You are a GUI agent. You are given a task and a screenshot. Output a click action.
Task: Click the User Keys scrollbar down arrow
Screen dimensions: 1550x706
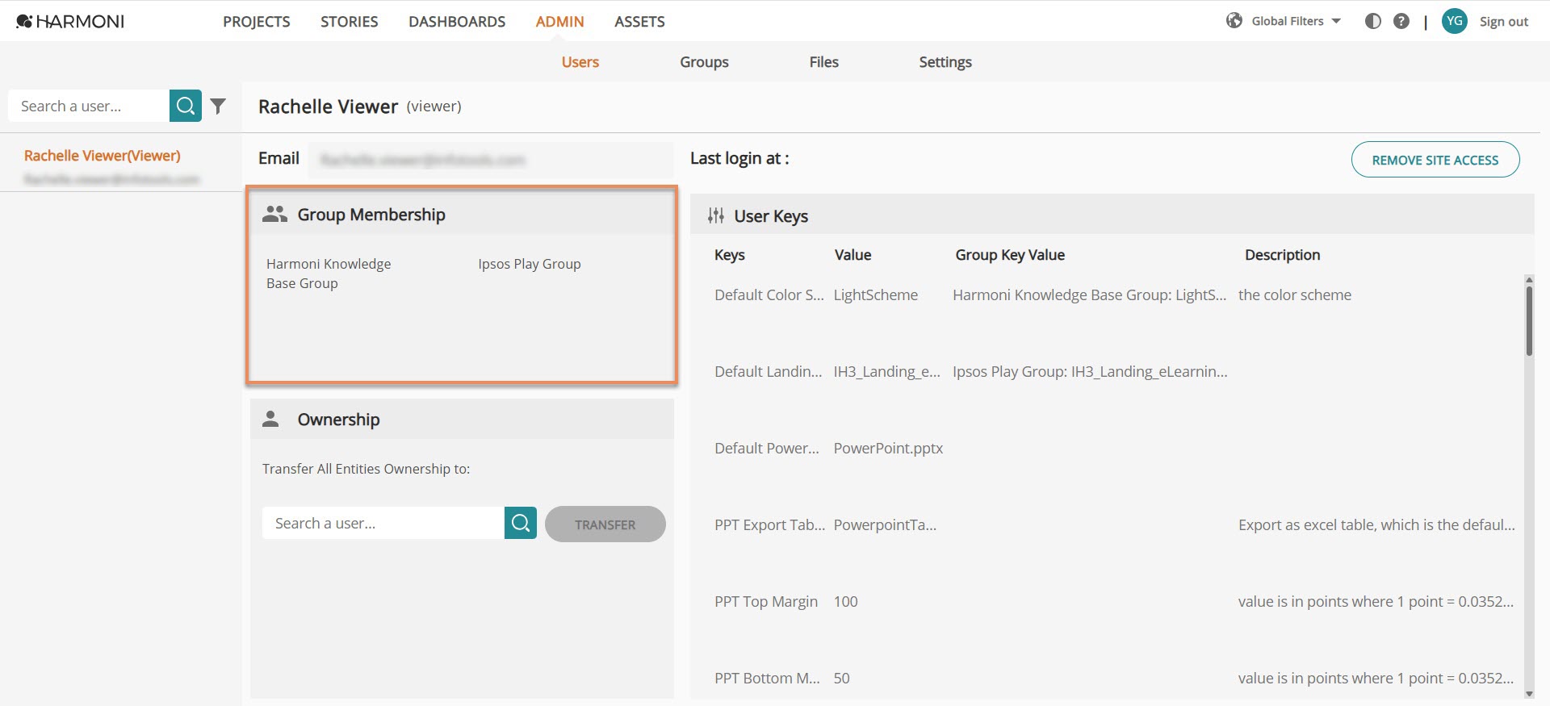pyautogui.click(x=1529, y=693)
